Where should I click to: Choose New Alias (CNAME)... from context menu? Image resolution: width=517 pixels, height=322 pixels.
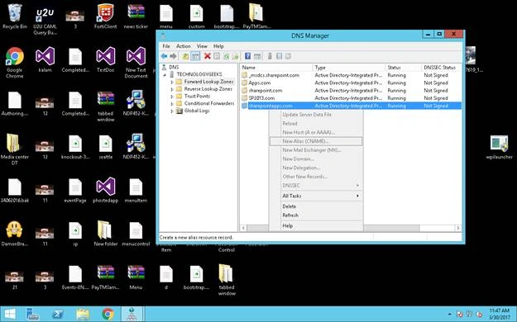pyautogui.click(x=316, y=141)
